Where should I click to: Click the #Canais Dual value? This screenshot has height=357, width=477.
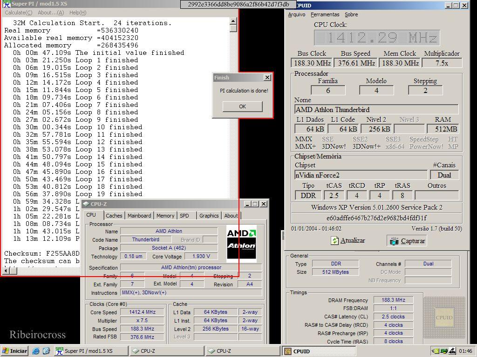(x=444, y=175)
